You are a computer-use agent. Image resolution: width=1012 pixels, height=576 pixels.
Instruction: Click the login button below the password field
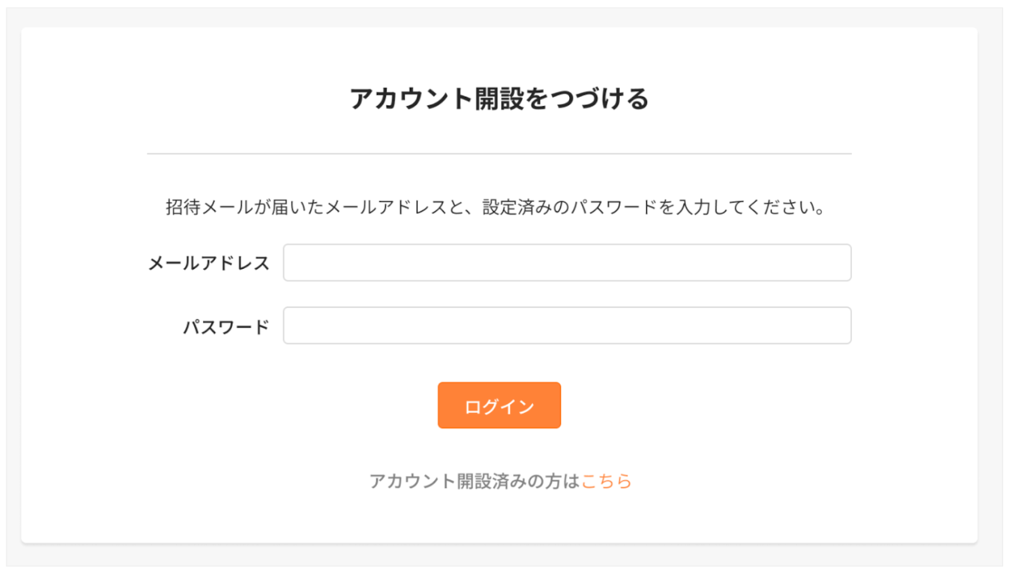tap(499, 405)
